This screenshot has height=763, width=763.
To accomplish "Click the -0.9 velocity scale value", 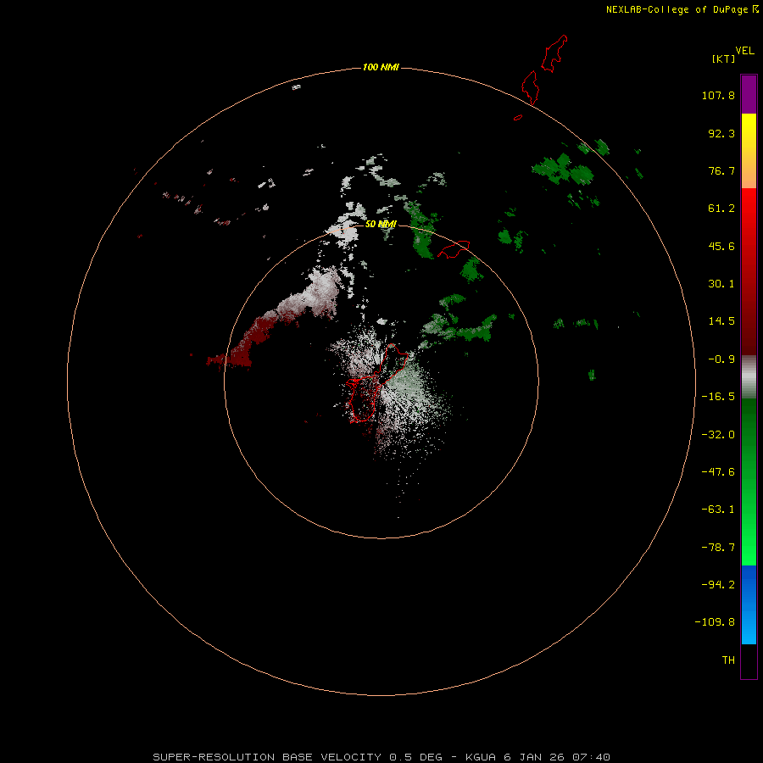I will pyautogui.click(x=721, y=359).
